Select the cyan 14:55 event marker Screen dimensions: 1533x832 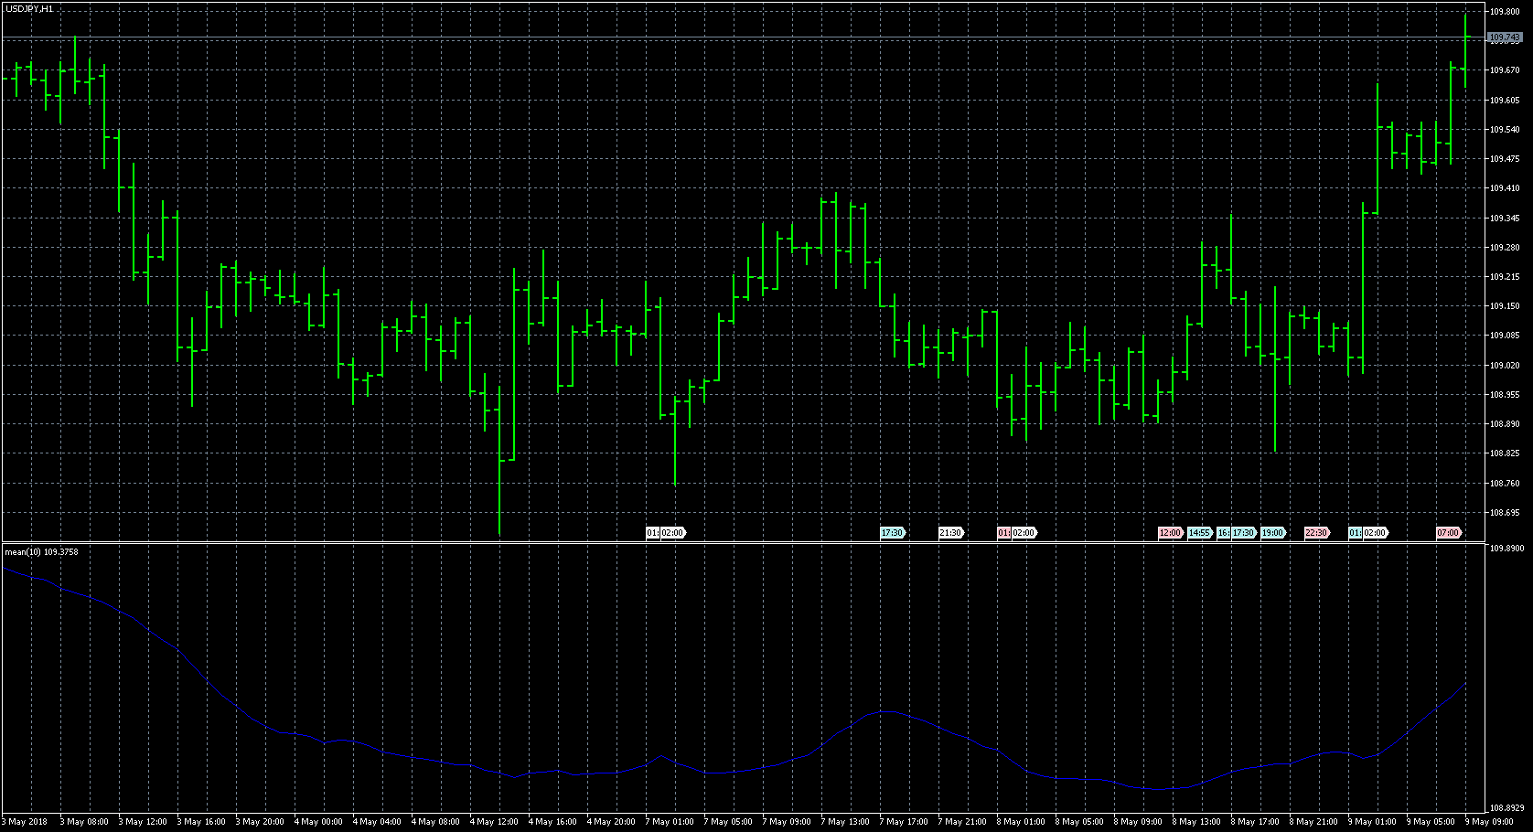point(1199,533)
